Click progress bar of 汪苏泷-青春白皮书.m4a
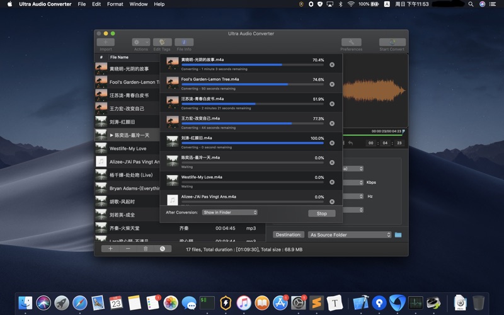 (253, 104)
